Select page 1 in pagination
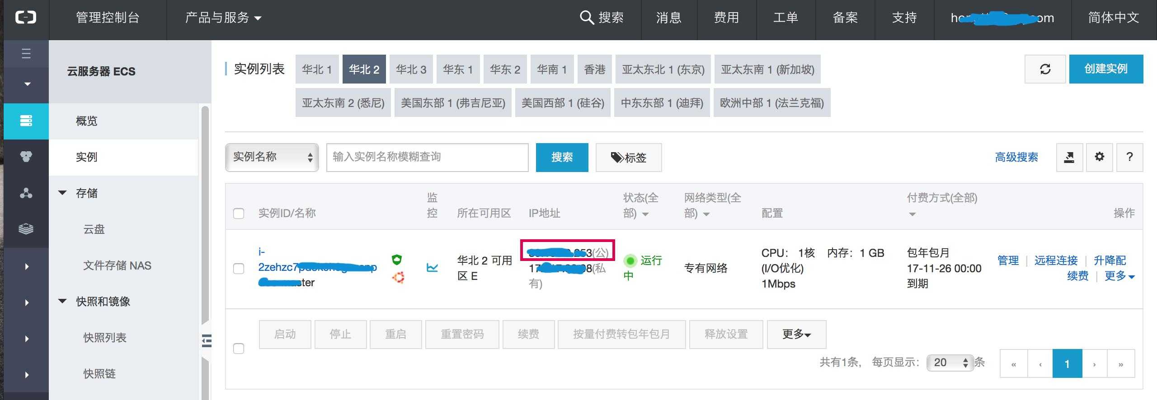Viewport: 1157px width, 400px height. 1067,363
